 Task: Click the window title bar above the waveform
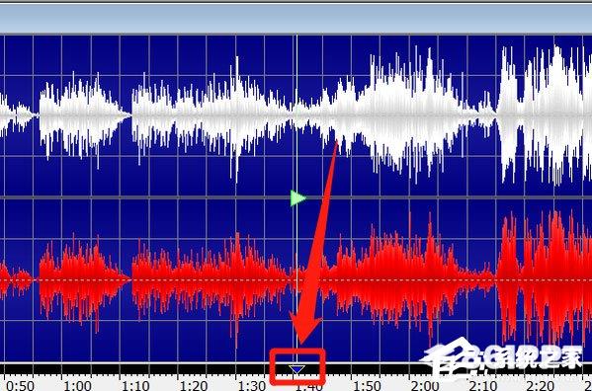pyautogui.click(x=296, y=18)
